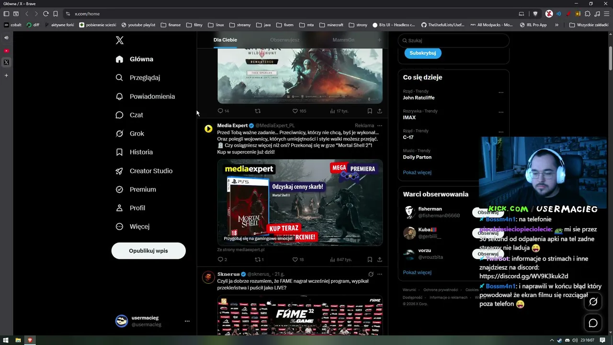The height and width of the screenshot is (345, 613).
Task: Share the Media Expert ad post
Action: click(x=380, y=259)
